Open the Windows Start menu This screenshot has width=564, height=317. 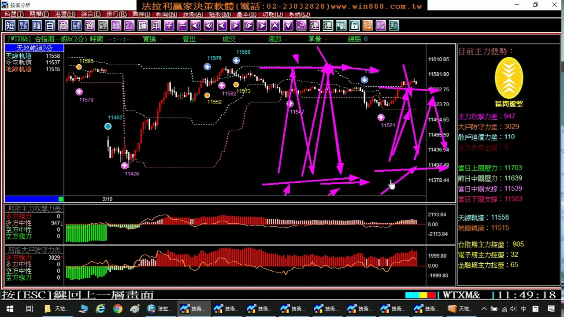[10, 309]
